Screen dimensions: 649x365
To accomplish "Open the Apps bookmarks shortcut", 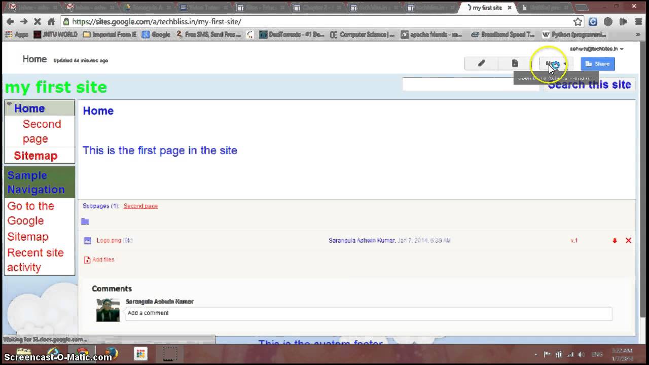I will point(17,34).
